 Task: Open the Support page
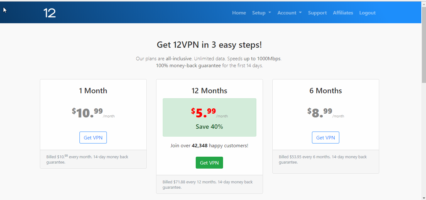point(317,13)
